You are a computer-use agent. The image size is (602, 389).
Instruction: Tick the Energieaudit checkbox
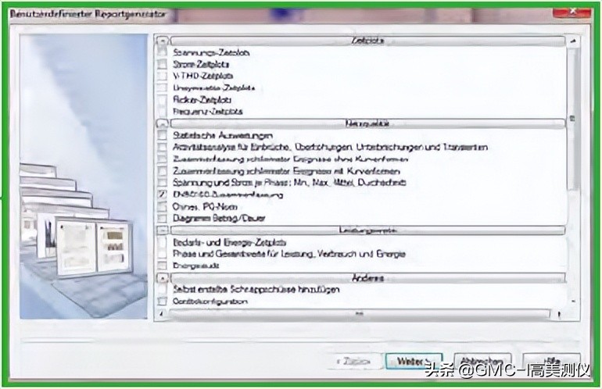163,266
